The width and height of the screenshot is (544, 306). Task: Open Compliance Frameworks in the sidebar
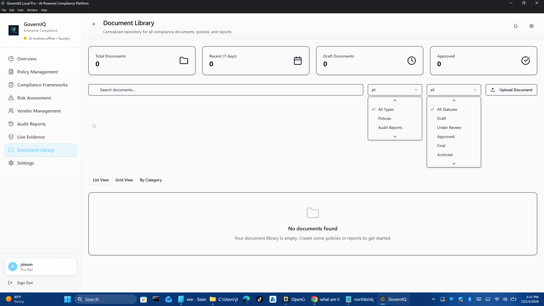41,85
